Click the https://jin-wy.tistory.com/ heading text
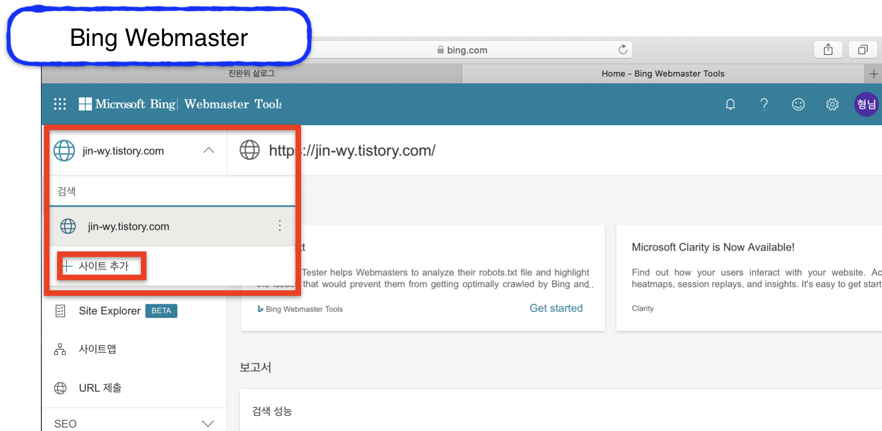The height and width of the screenshot is (431, 882). tap(352, 150)
